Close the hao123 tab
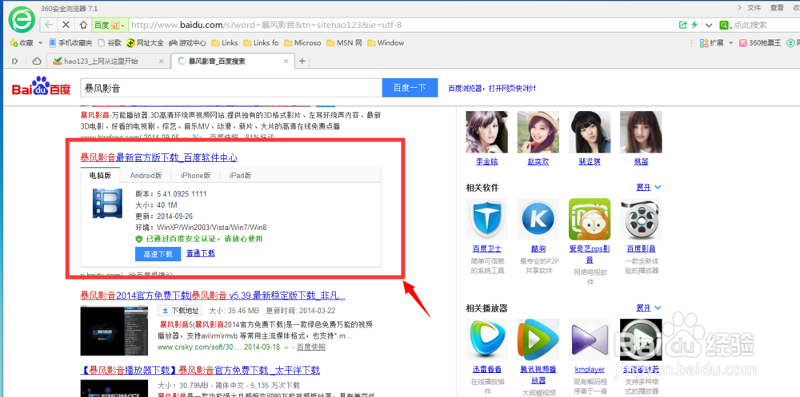800x397 pixels. pyautogui.click(x=162, y=62)
